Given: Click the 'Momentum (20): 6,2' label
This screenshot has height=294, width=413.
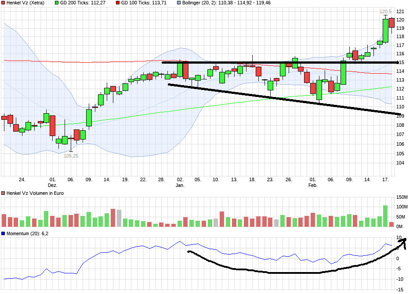Looking at the screenshot, I should pos(27,234).
